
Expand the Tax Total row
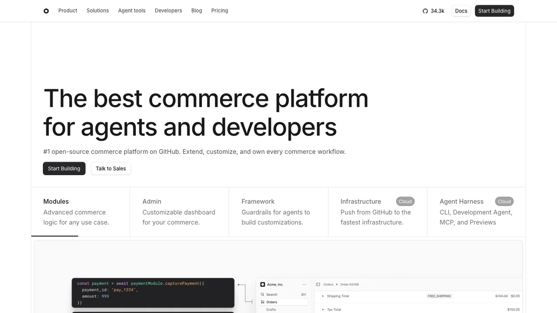pyautogui.click(x=323, y=310)
